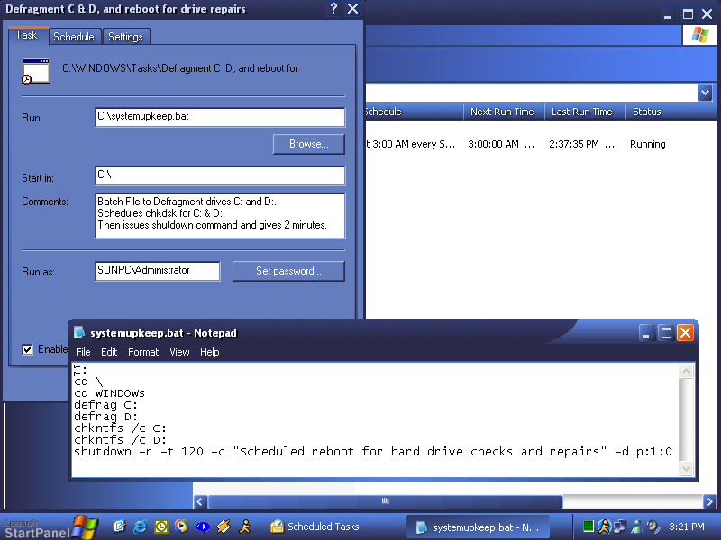Open the Edit menu in Notepad
The width and height of the screenshot is (721, 540).
(x=109, y=352)
